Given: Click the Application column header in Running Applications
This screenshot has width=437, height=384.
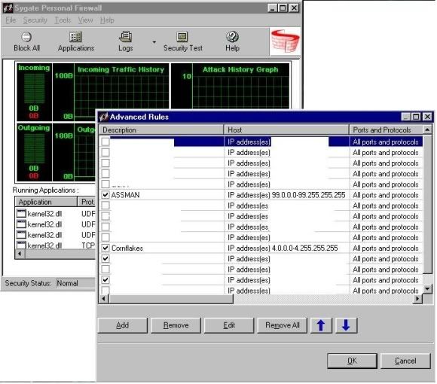Looking at the screenshot, I should click(x=46, y=202).
